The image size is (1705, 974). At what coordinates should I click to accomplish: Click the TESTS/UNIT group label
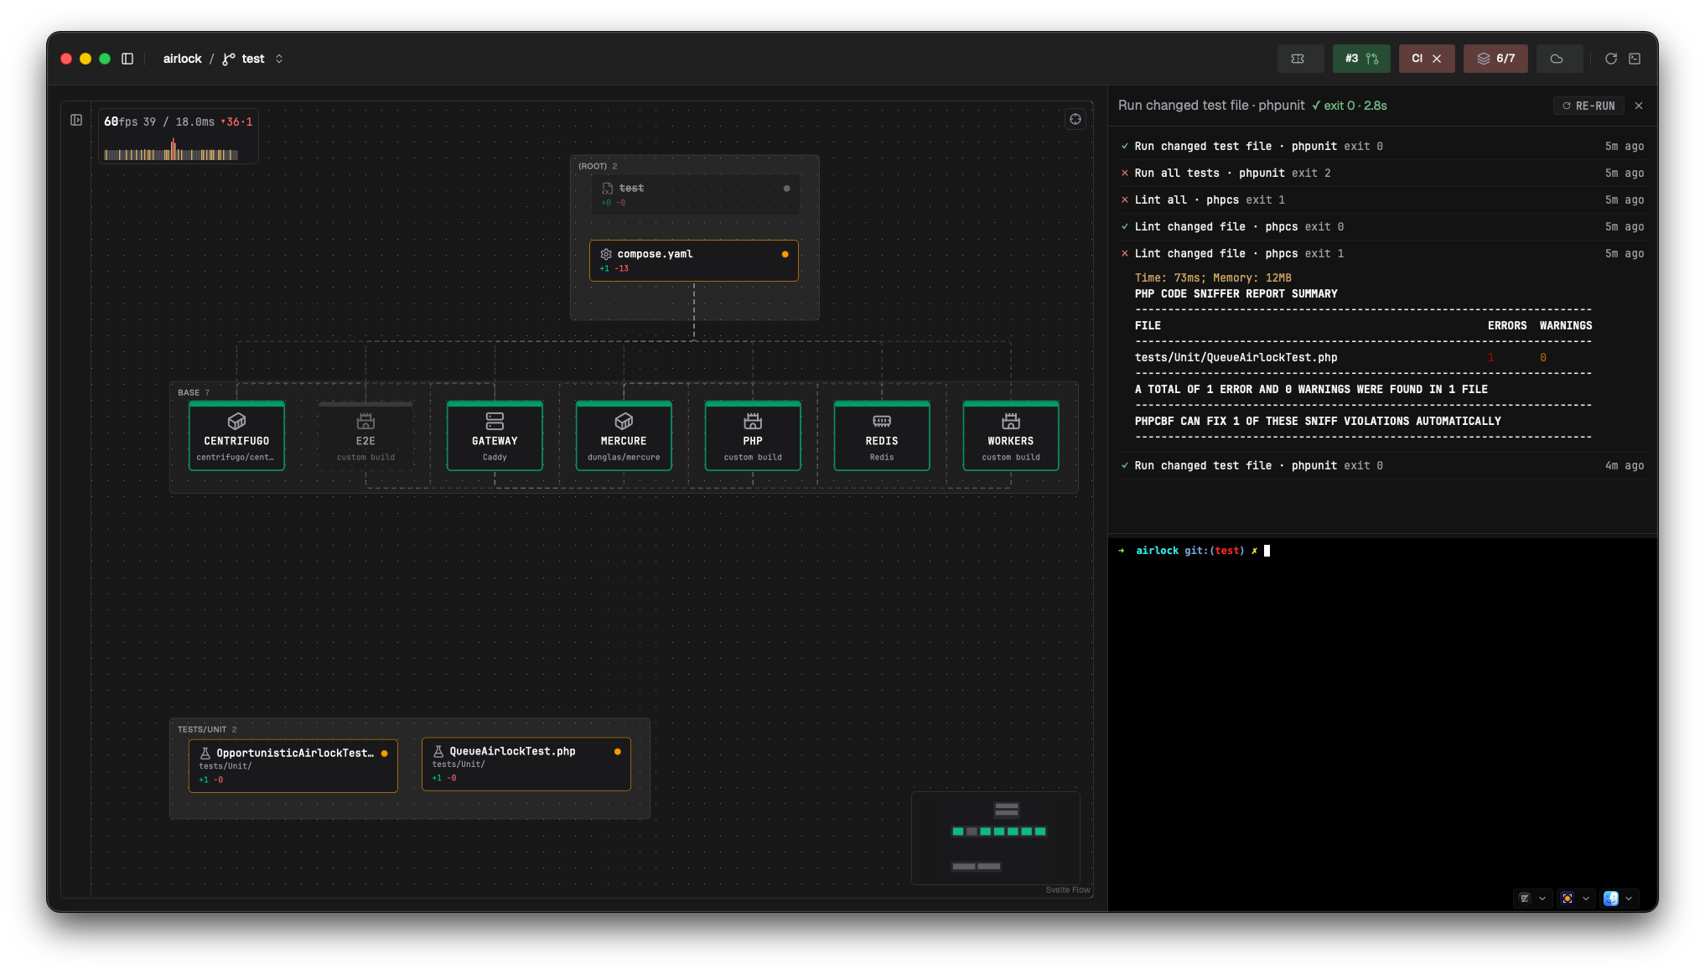(202, 729)
